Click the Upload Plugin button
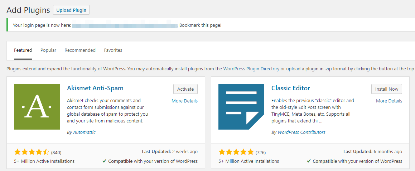This screenshot has height=171, width=415. coord(71,10)
